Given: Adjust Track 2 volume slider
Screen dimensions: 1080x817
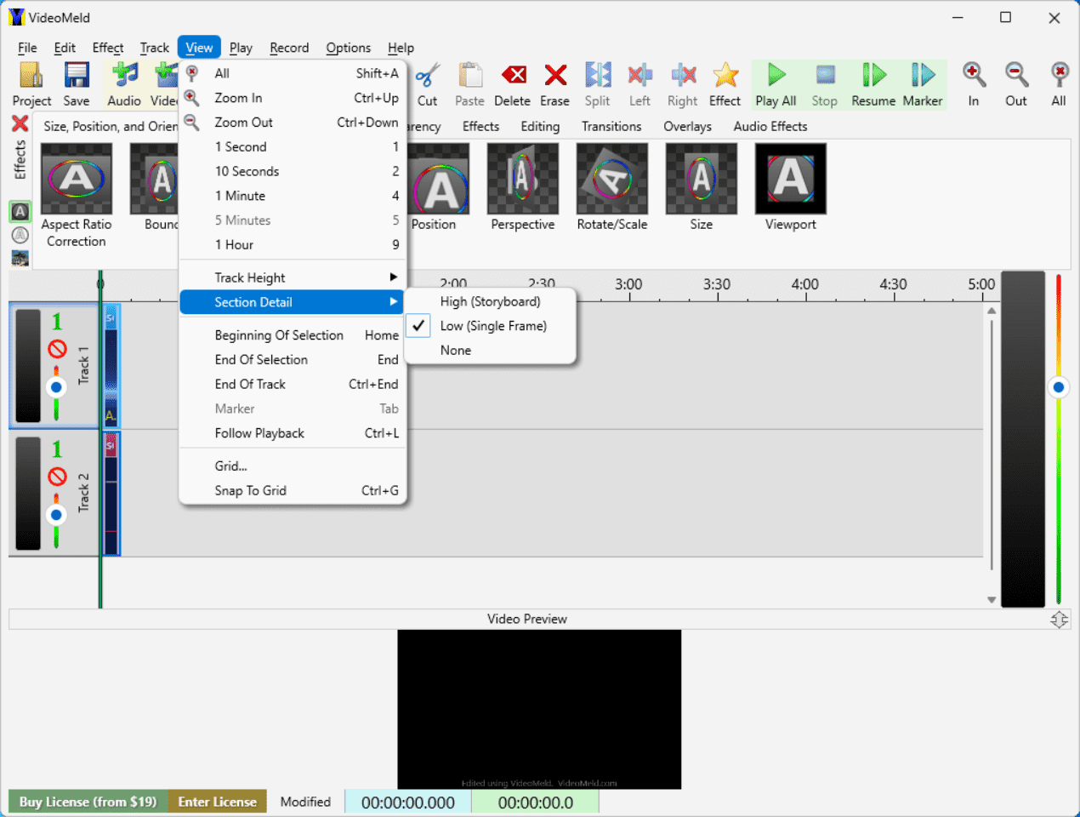Looking at the screenshot, I should tap(56, 516).
